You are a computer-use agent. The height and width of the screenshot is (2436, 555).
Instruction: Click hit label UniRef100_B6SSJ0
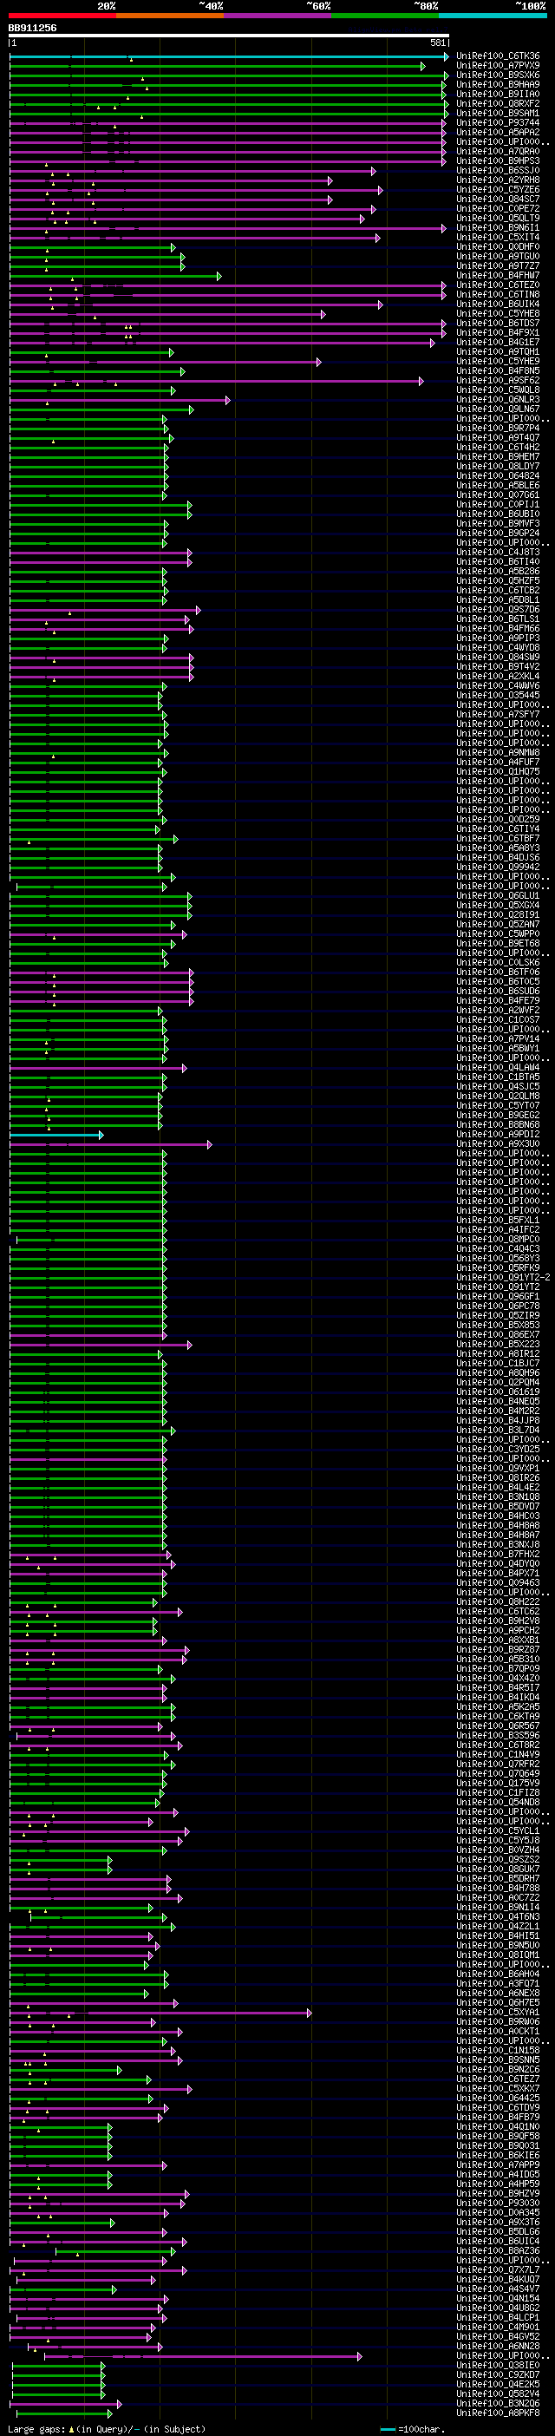(x=499, y=170)
